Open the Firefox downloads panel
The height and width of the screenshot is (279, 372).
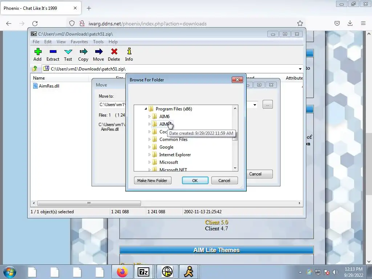350,23
